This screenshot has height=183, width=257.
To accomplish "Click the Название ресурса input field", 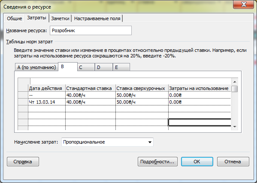I will 91,30.
